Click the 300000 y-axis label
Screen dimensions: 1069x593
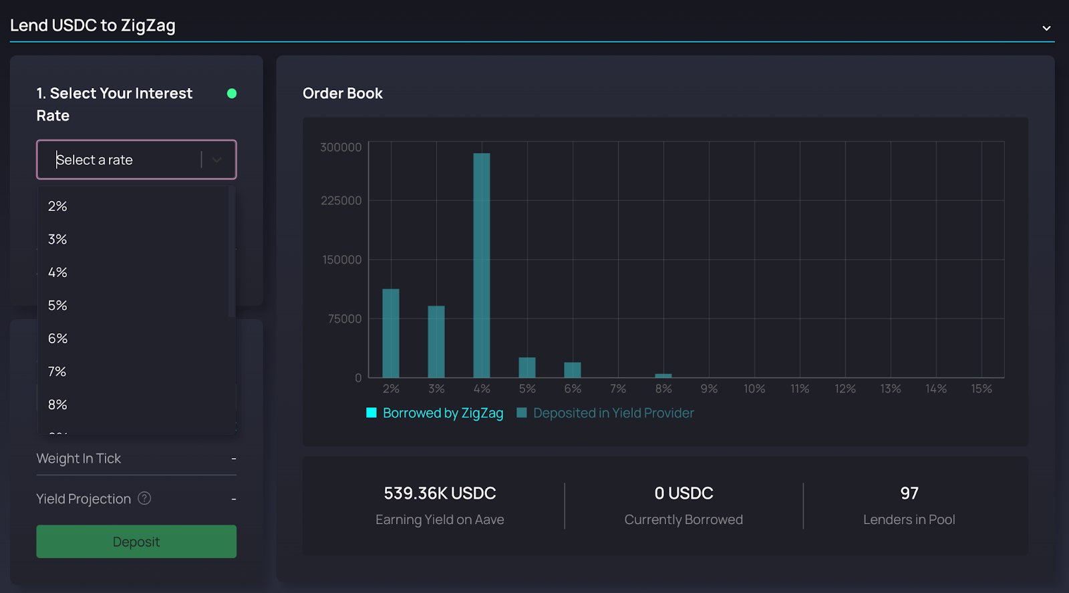341,147
